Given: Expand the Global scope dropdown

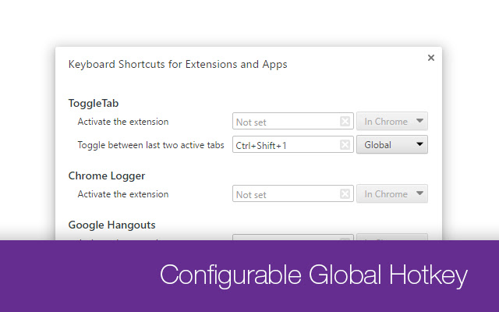Looking at the screenshot, I should coord(392,145).
